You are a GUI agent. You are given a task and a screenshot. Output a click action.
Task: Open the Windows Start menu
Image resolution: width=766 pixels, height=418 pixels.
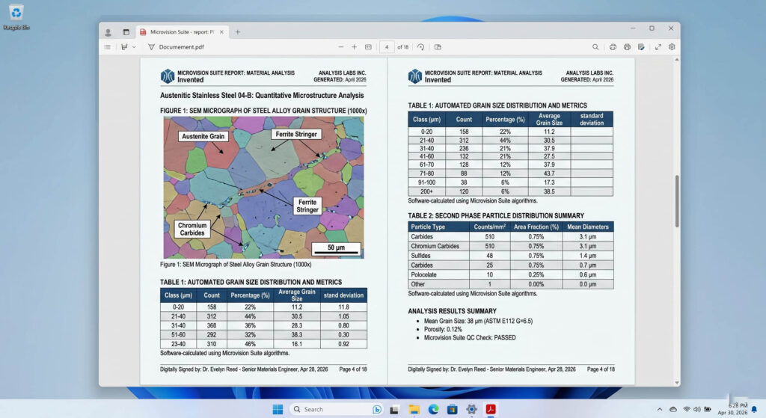(278, 409)
